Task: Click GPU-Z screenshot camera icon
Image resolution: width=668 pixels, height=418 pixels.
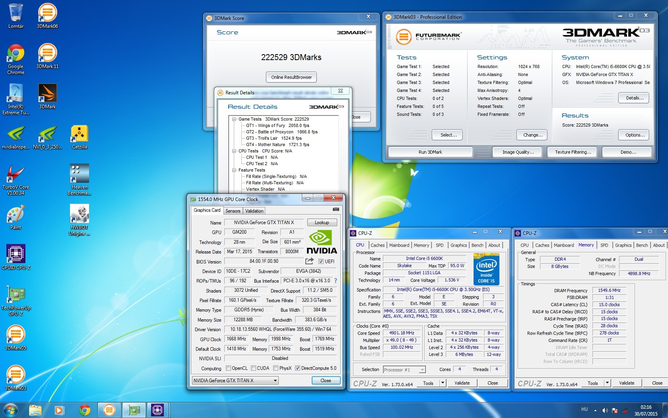Action: point(336,209)
